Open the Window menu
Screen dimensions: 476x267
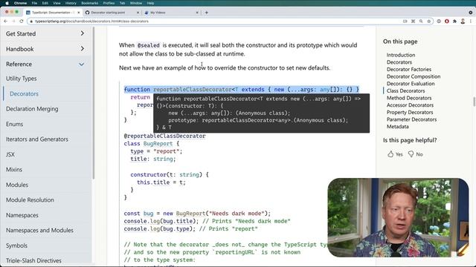point(136,3)
